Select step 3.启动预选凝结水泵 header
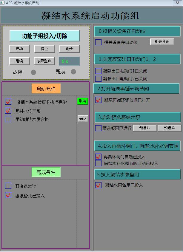Viewport: 183px width, 252px height. [x=138, y=118]
